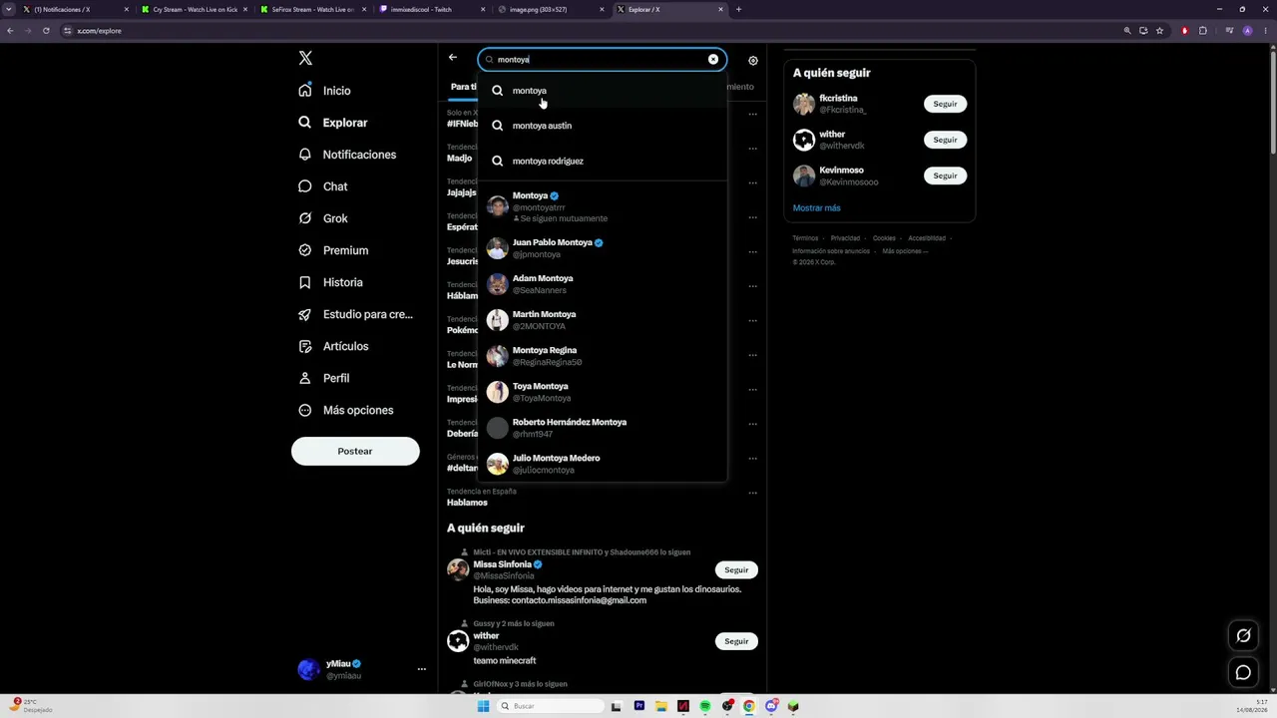
Task: Open a new browser tab
Action: tap(738, 9)
